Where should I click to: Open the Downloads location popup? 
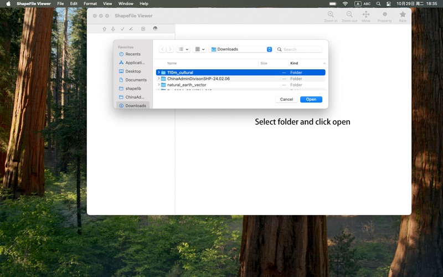(241, 49)
